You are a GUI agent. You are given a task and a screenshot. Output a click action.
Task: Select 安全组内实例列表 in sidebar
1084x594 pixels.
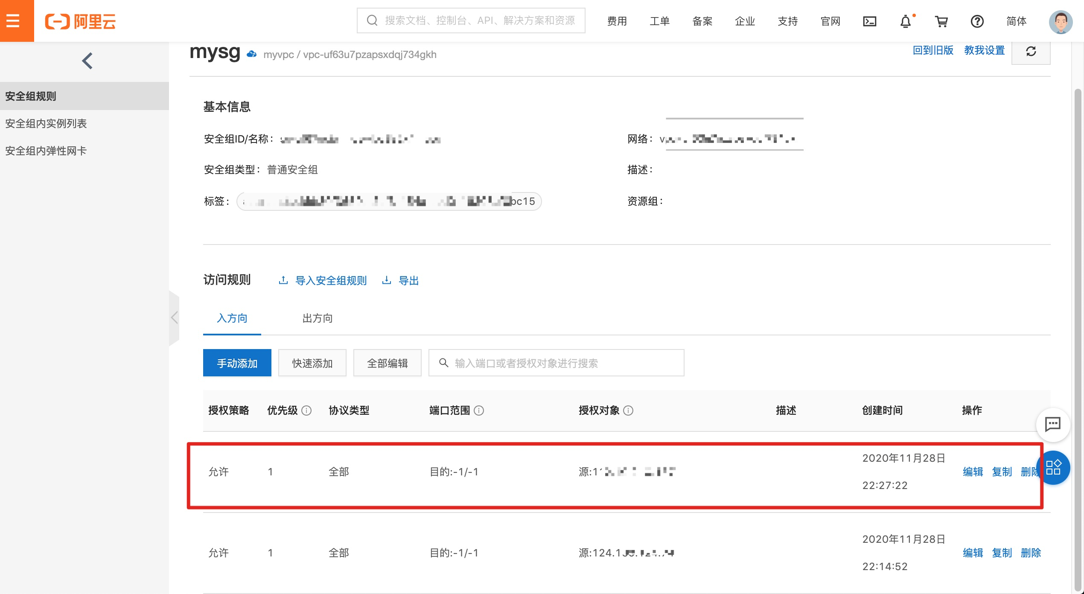point(46,124)
